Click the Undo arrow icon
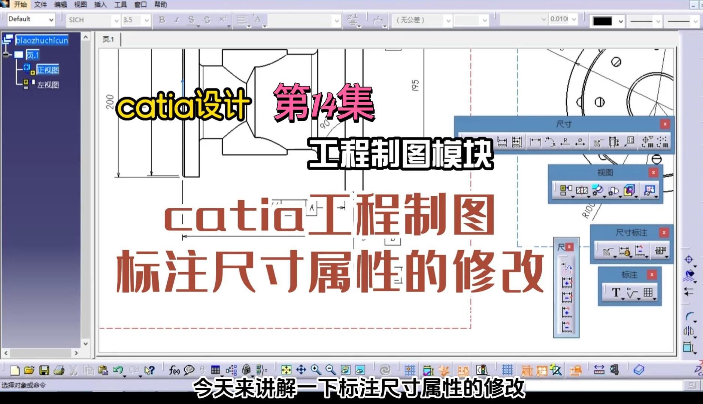 point(118,370)
